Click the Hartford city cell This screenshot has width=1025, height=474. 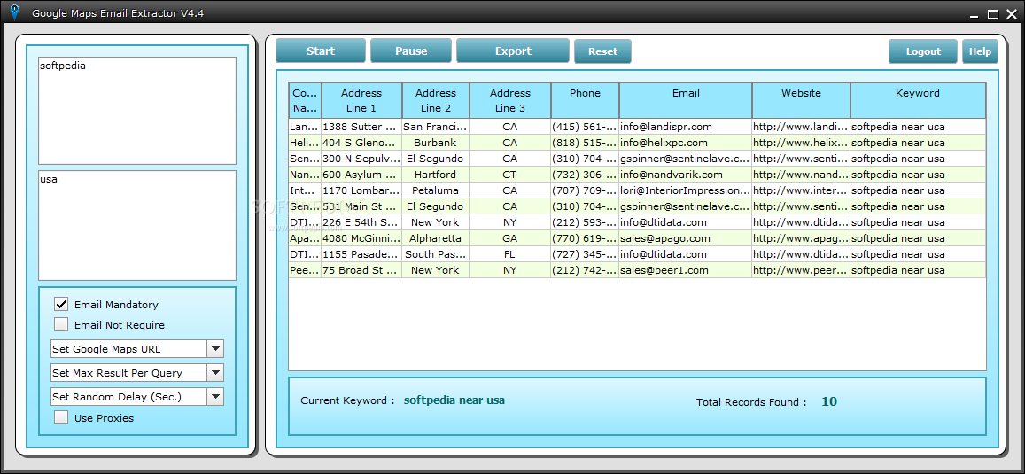coord(435,175)
